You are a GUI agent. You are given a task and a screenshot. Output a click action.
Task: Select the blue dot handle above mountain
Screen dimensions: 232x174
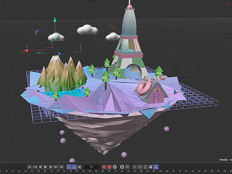59,54
